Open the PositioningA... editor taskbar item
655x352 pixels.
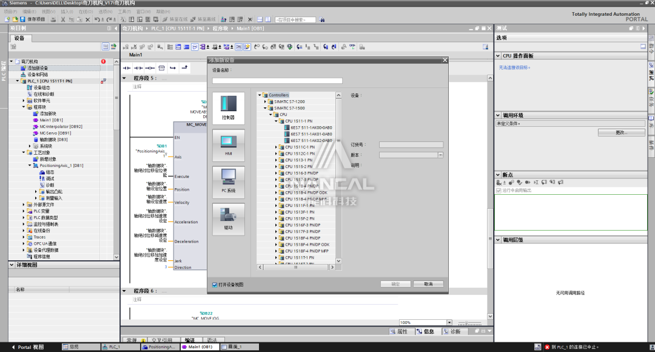pyautogui.click(x=160, y=347)
